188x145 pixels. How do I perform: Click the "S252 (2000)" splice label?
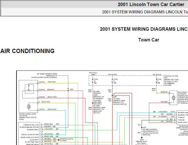pyautogui.click(x=97, y=102)
